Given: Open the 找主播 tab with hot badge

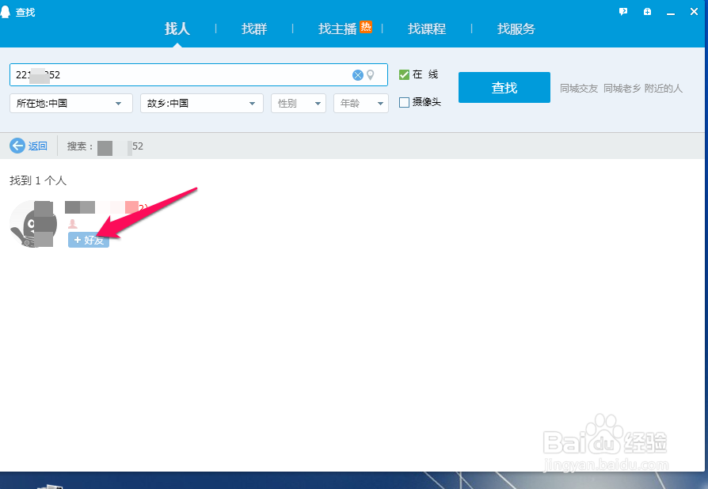Looking at the screenshot, I should [341, 29].
